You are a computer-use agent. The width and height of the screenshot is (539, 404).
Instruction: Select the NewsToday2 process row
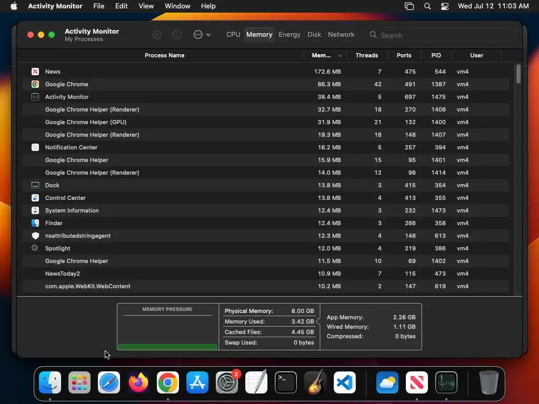click(x=265, y=274)
